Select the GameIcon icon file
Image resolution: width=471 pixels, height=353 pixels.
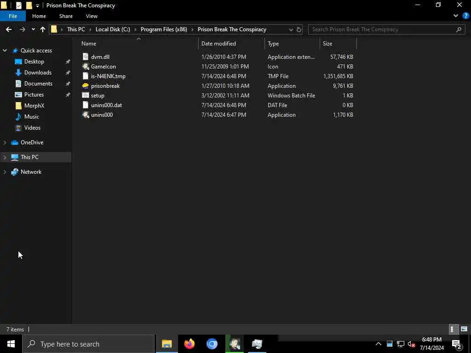click(103, 66)
